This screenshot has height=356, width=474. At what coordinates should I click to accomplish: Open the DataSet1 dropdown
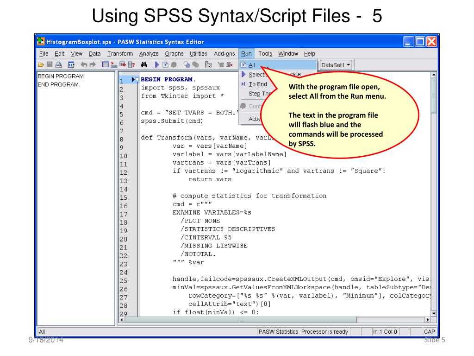336,65
